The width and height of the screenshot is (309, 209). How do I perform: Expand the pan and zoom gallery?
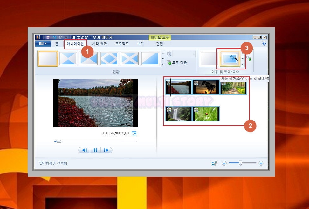pyautogui.click(x=243, y=64)
